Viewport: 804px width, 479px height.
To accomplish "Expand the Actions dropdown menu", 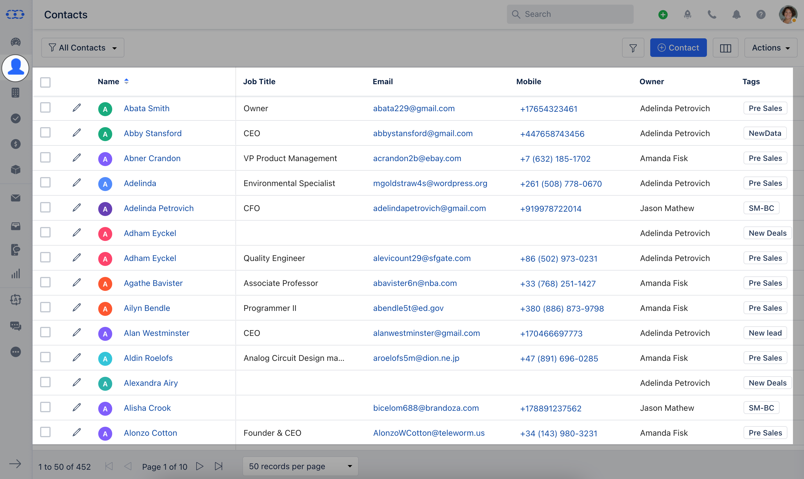I will [x=771, y=47].
